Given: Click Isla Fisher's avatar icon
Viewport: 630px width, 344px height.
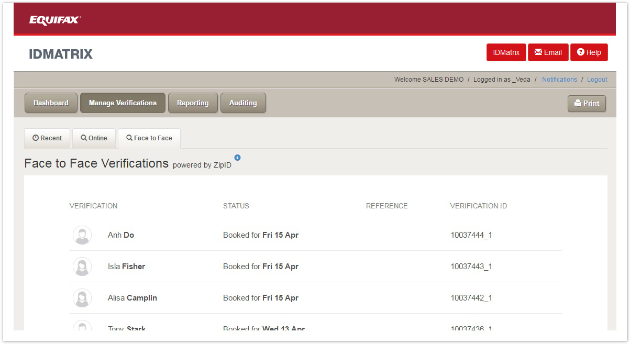Looking at the screenshot, I should (82, 267).
